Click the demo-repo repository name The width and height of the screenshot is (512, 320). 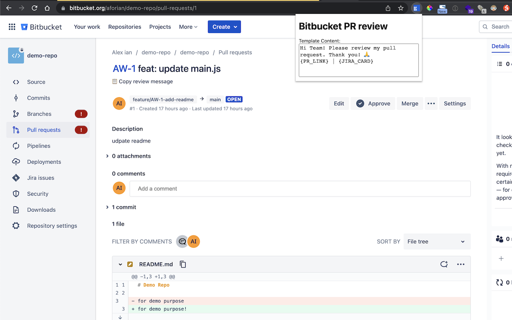[42, 56]
